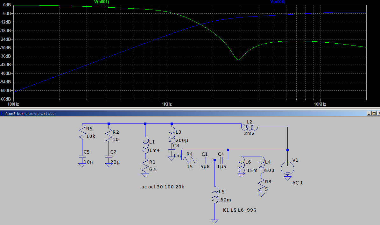Click the 10k value of resistor R5
This screenshot has height=225, width=380.
tap(91, 136)
